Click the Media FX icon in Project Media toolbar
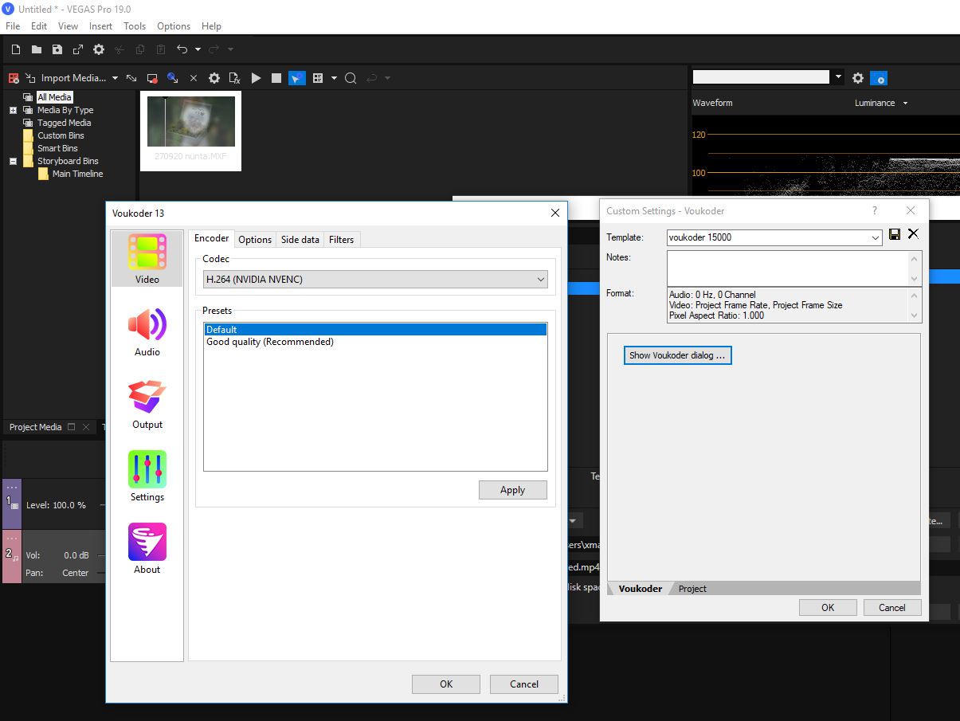This screenshot has height=721, width=960. coord(234,78)
